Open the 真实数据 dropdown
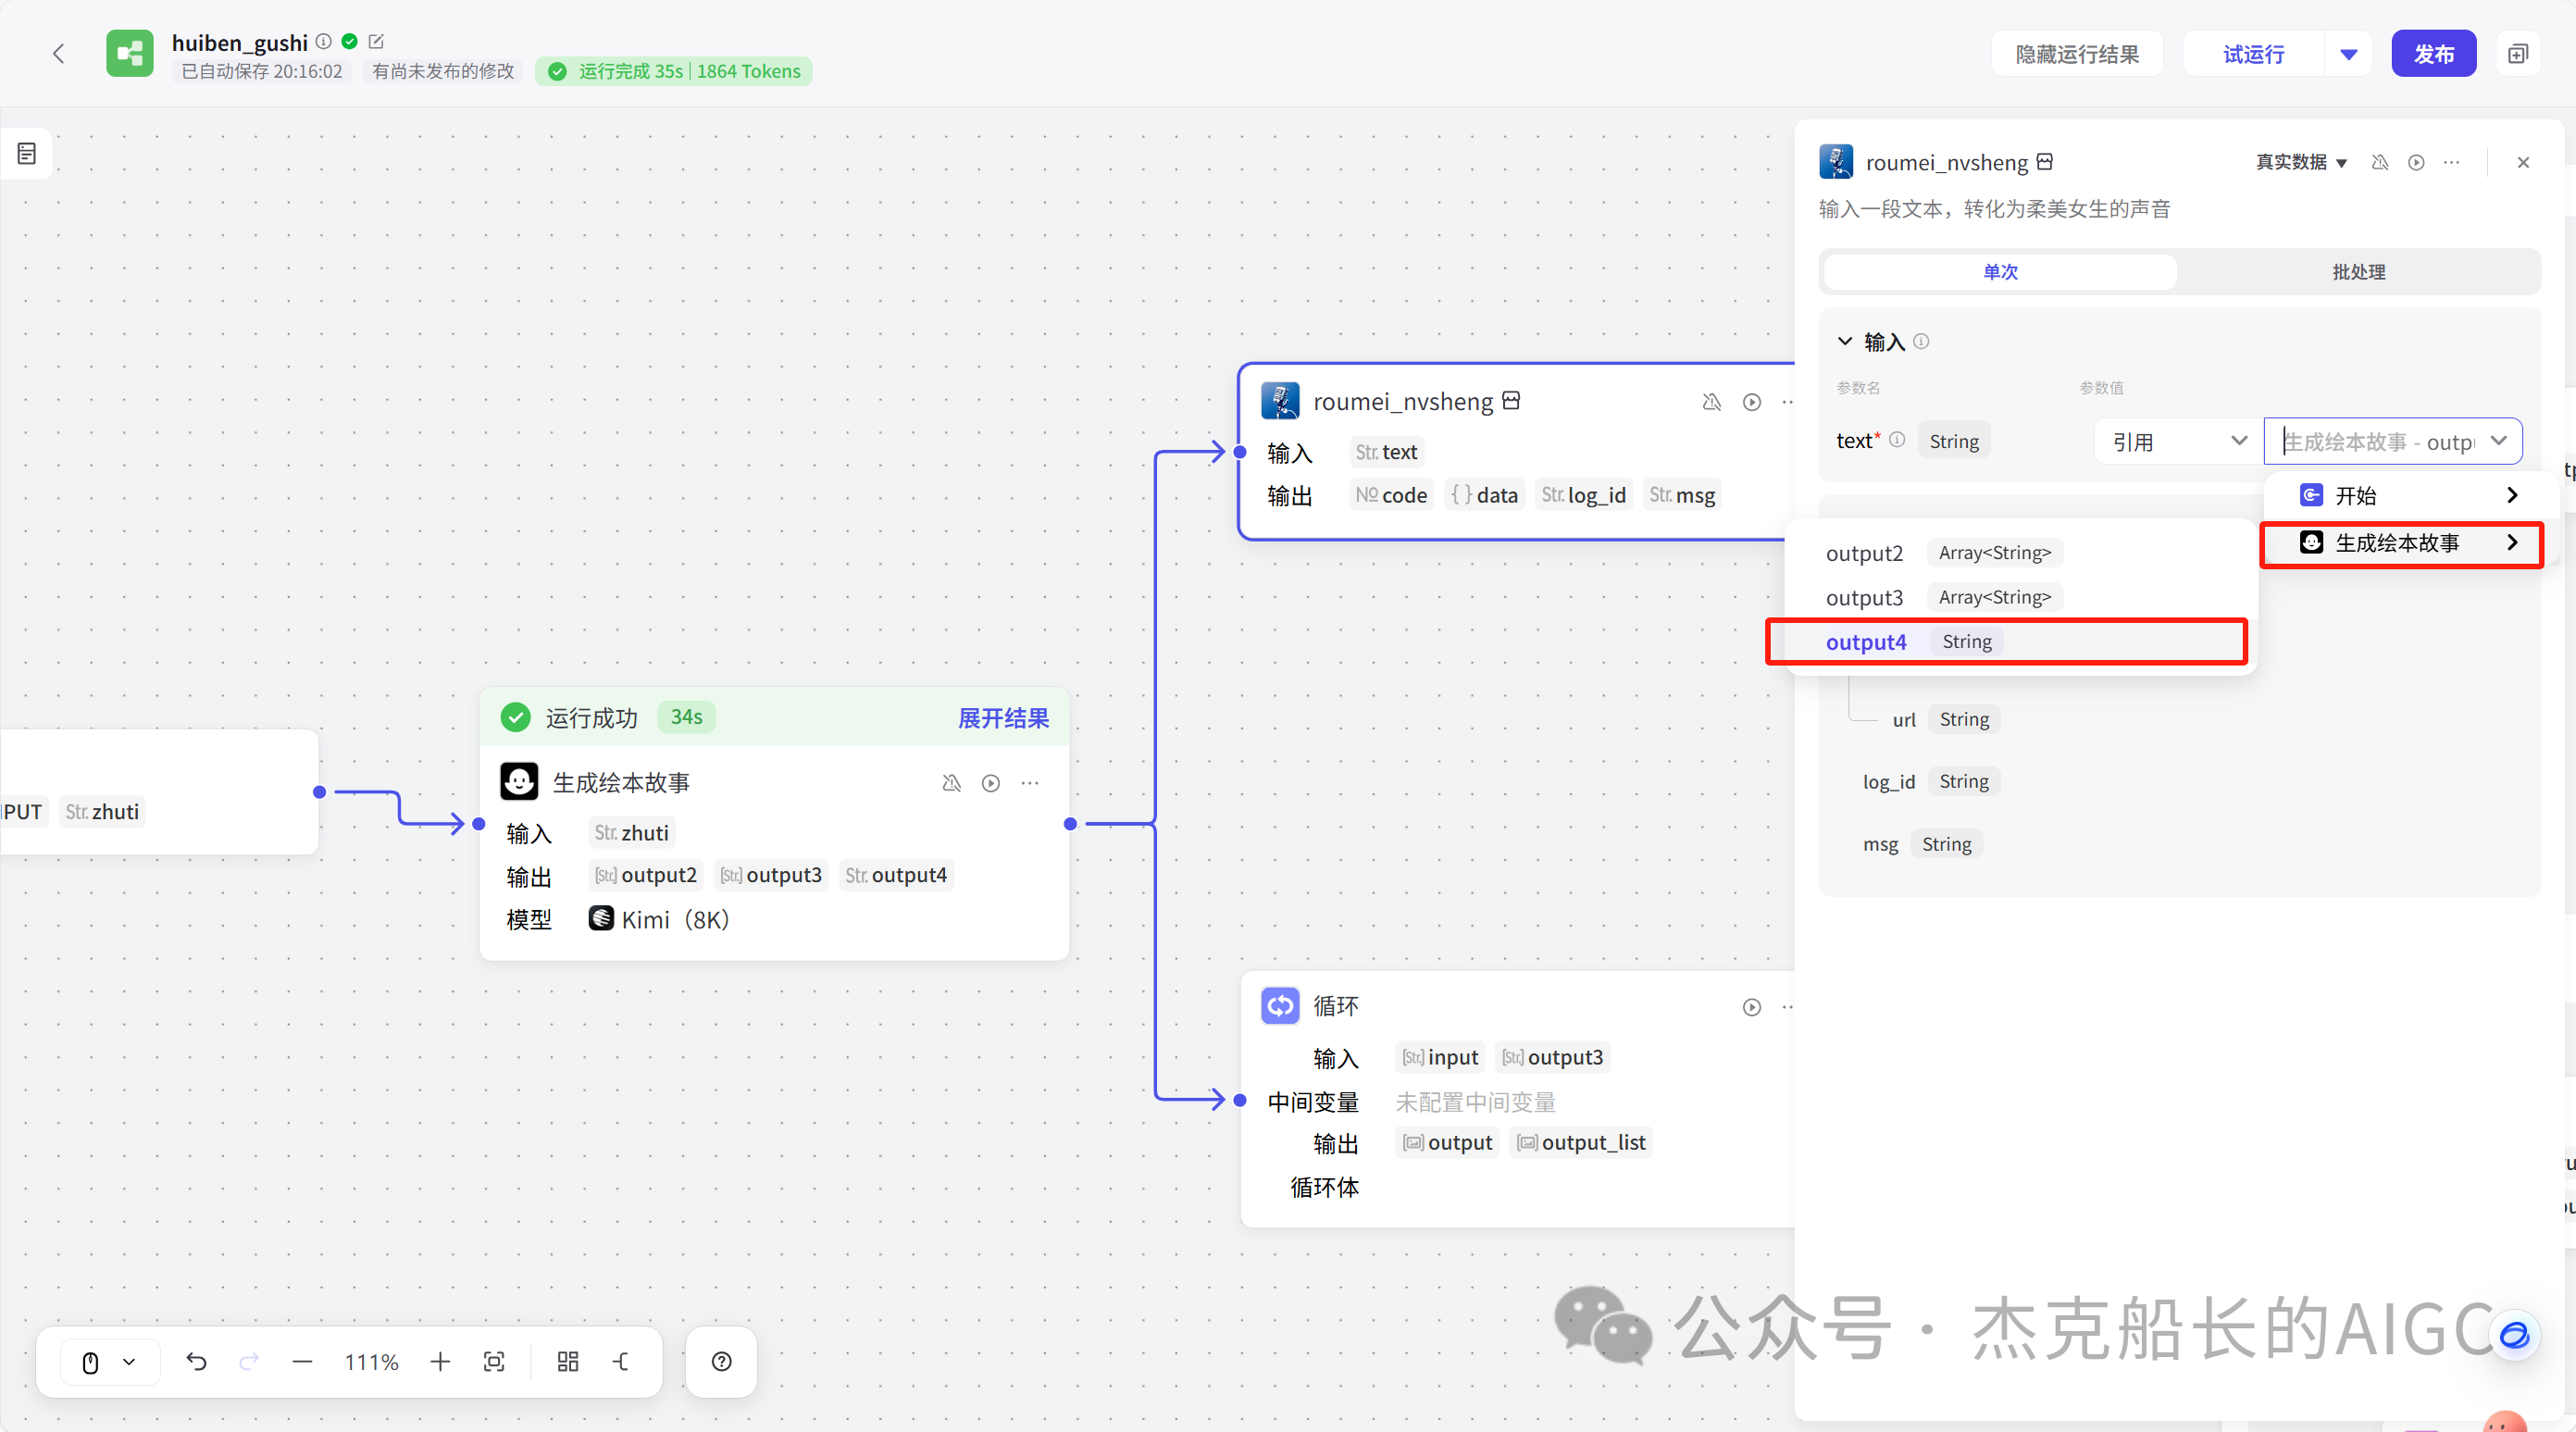The image size is (2576, 1432). 2301,162
